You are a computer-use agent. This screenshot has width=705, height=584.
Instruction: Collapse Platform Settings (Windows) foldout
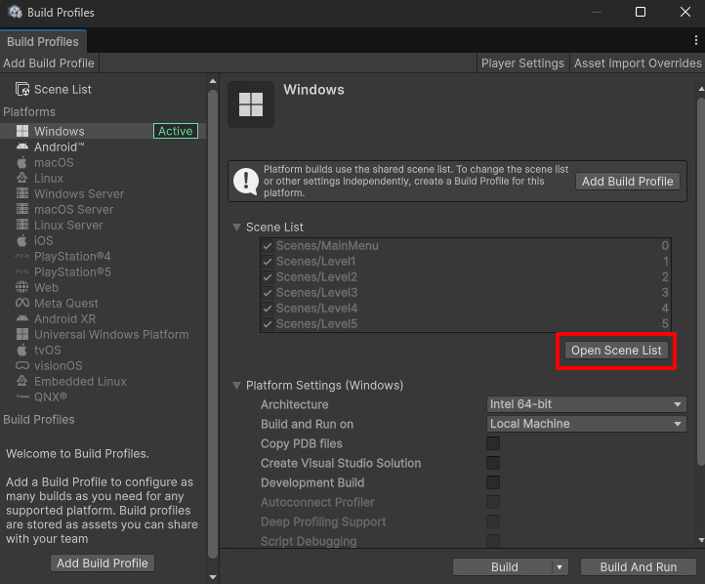[236, 386]
